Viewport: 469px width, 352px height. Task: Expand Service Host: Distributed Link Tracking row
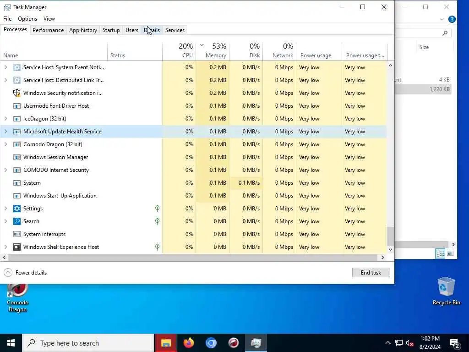pos(5,80)
